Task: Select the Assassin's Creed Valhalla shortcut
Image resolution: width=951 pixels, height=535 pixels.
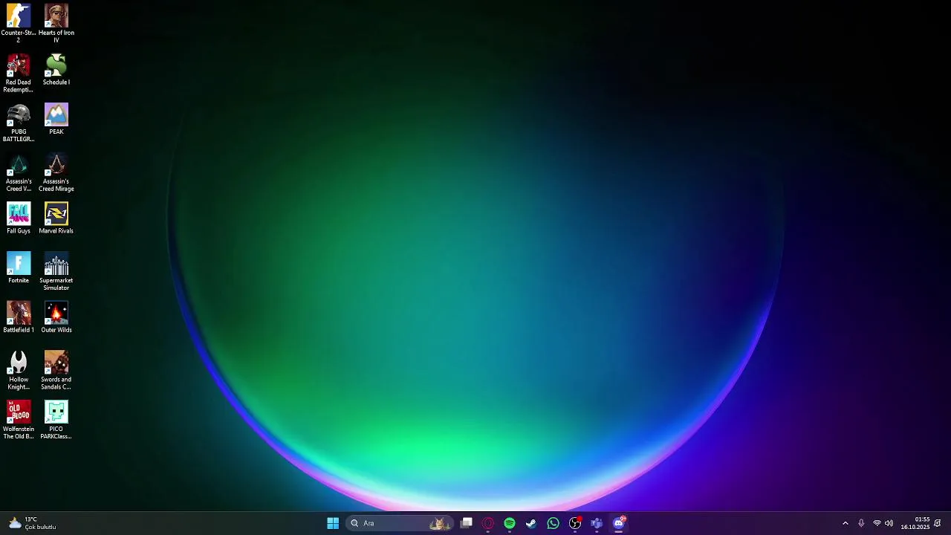Action: click(x=19, y=172)
